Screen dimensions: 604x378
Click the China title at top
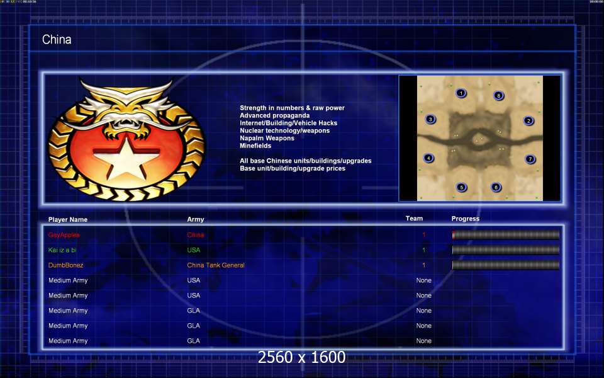tap(57, 39)
